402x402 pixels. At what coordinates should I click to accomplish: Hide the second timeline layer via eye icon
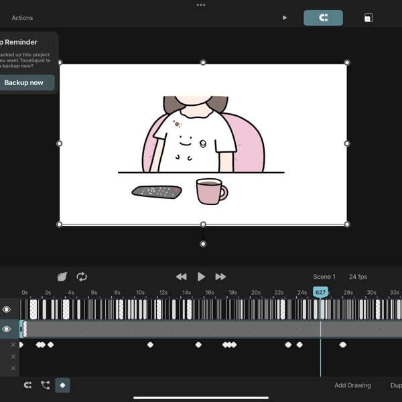7,329
